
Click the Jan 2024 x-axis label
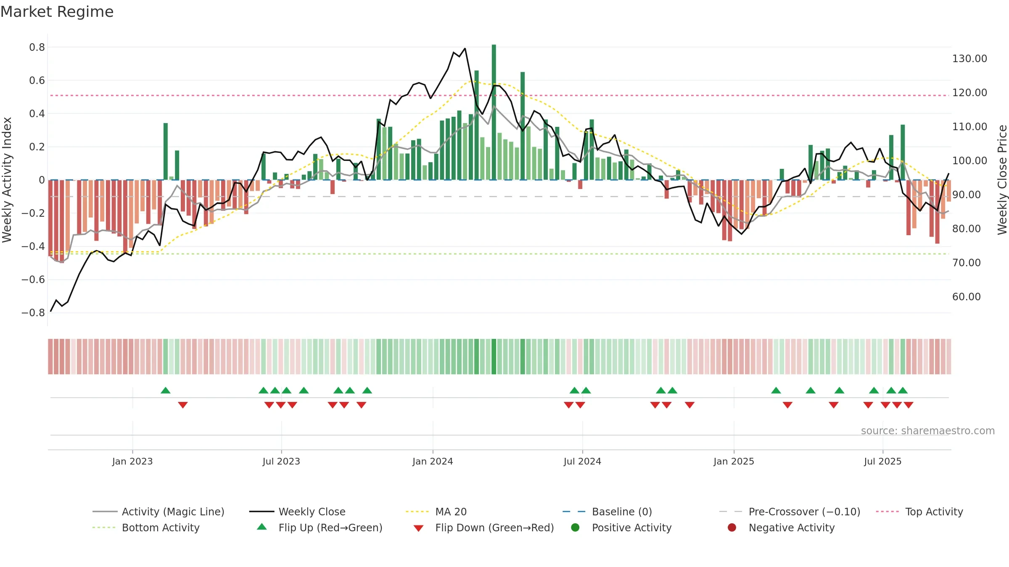pos(433,461)
